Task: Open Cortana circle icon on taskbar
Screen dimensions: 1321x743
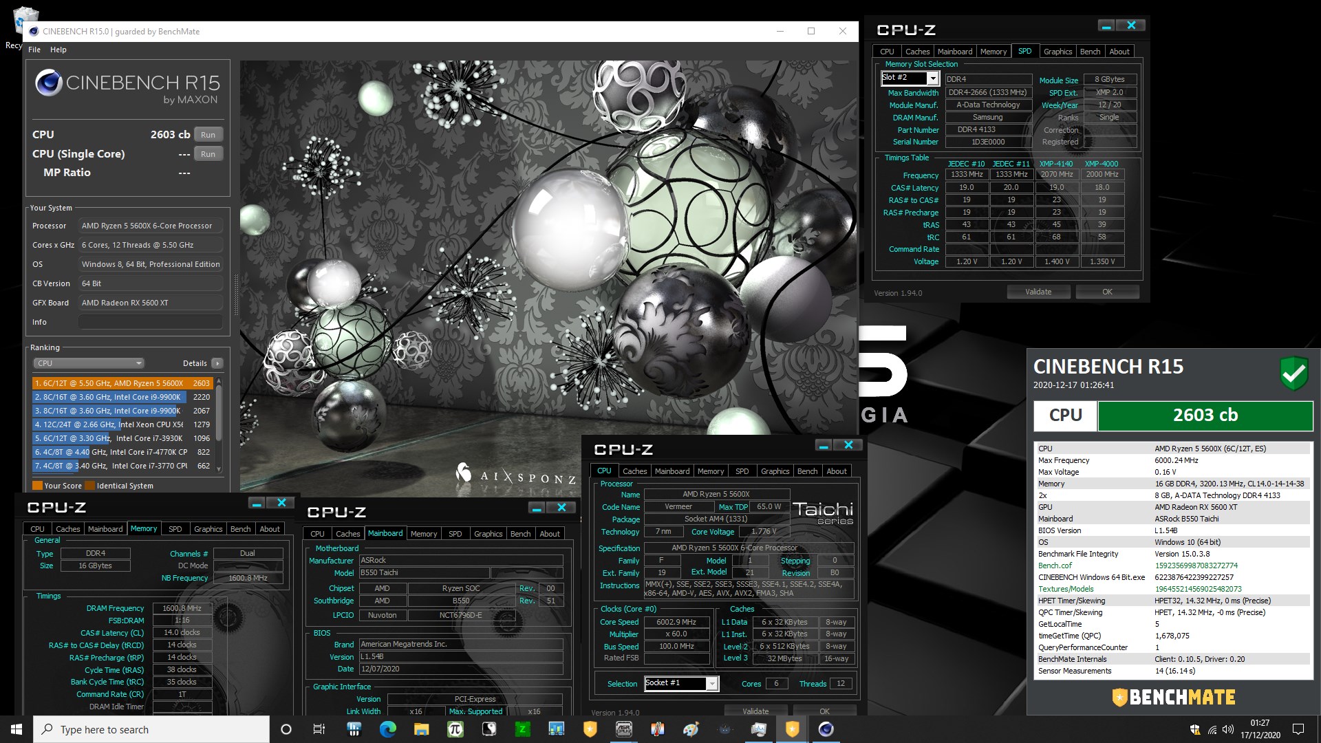Action: (286, 729)
